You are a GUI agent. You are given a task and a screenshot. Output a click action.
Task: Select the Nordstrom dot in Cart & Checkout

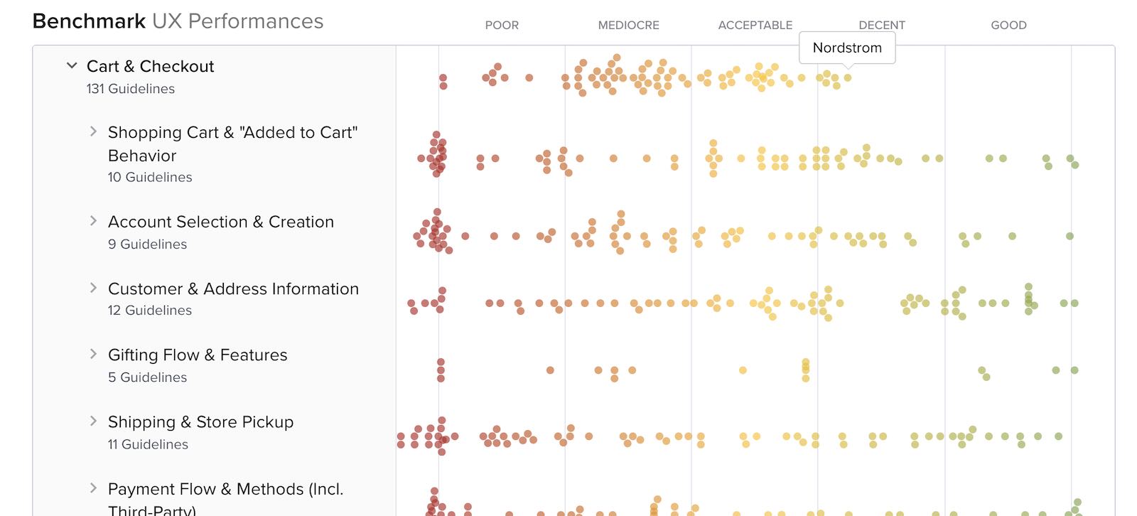pos(848,78)
